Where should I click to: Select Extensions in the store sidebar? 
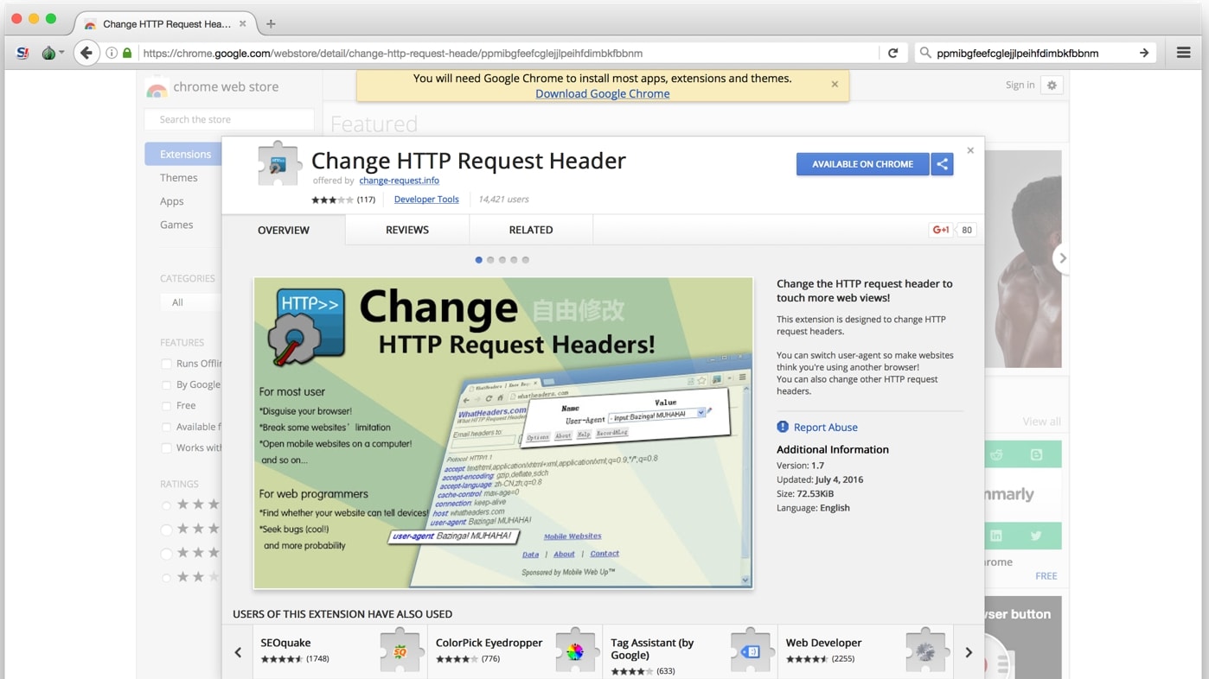(x=183, y=154)
